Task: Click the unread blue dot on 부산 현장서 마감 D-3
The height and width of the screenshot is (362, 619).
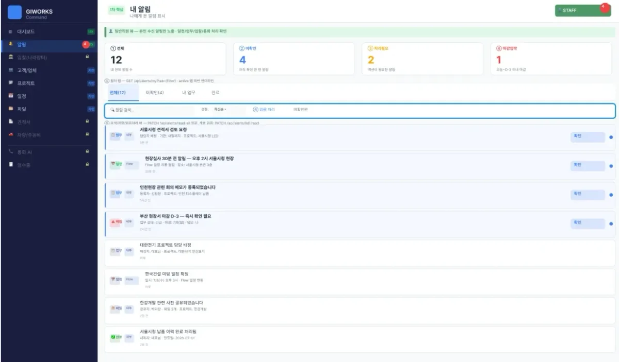Action: 611,223
